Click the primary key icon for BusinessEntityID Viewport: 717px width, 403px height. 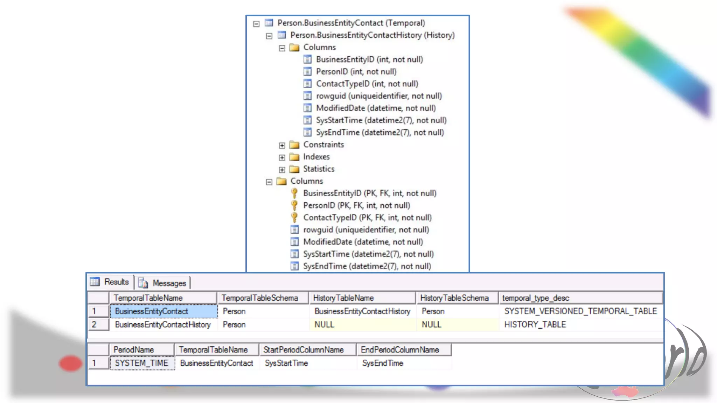pos(294,193)
